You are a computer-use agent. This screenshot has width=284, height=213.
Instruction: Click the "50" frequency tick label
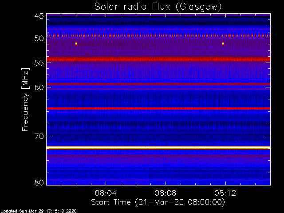[39, 38]
